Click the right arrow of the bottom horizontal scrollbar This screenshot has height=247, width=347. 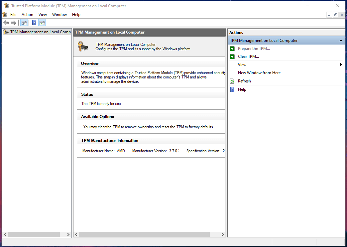pos(222,234)
